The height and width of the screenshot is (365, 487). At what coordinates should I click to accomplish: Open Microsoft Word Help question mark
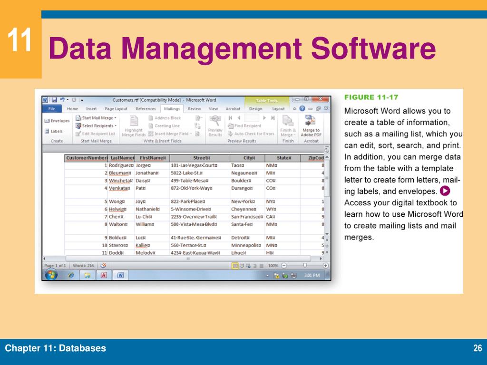pos(302,109)
